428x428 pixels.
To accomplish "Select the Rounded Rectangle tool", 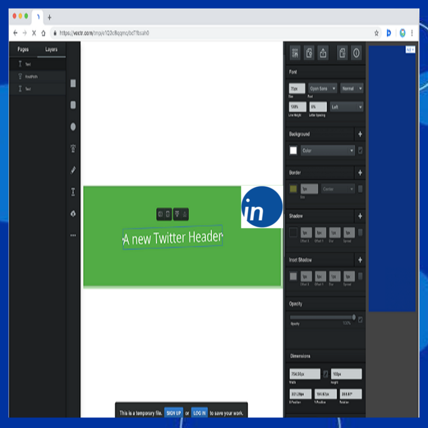I will 73,105.
